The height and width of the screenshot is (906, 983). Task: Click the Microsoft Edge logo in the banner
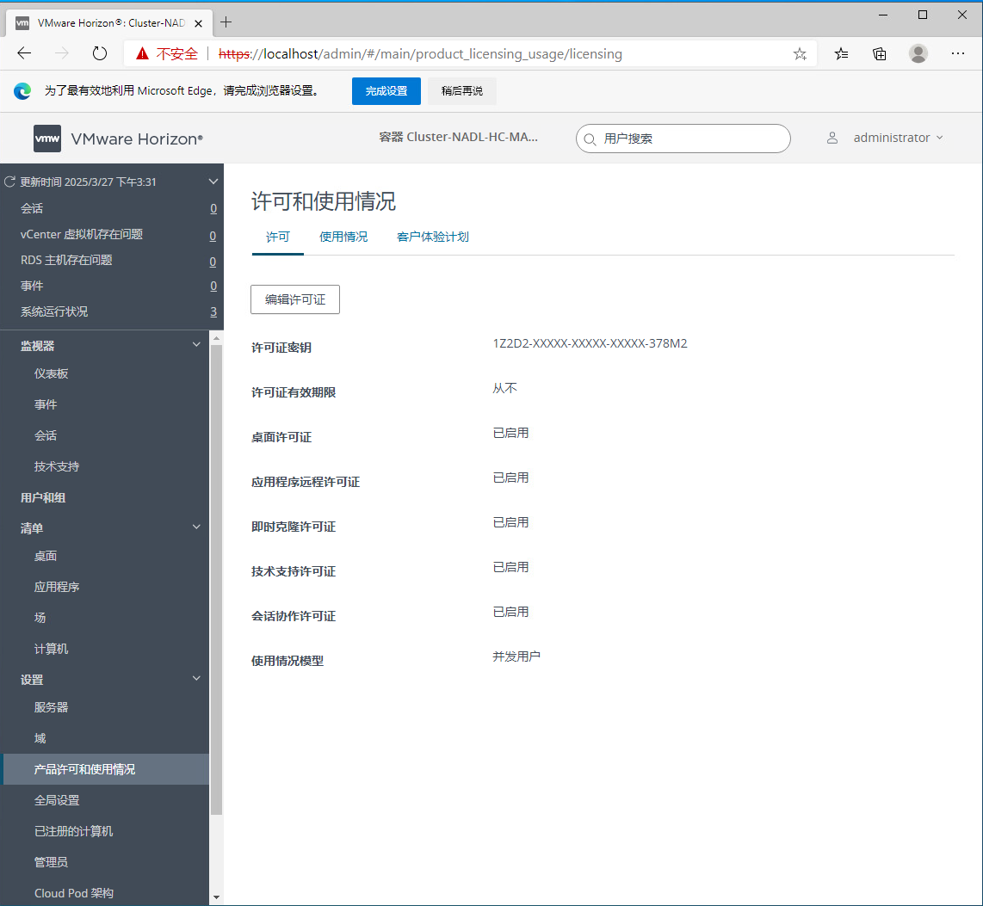(22, 91)
